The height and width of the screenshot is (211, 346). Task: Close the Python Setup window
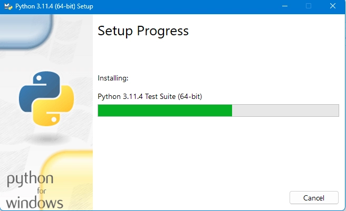(333, 6)
